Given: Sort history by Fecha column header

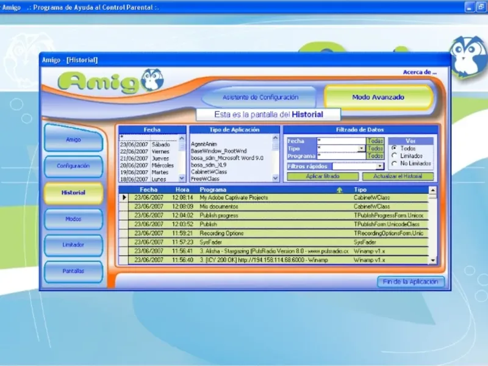Looking at the screenshot, I should pyautogui.click(x=148, y=190).
